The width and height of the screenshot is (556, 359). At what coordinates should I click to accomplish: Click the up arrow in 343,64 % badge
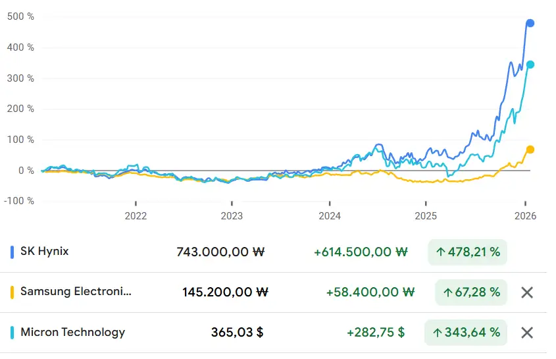point(436,333)
